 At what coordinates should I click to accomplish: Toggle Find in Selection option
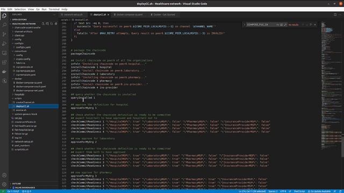point(311,25)
